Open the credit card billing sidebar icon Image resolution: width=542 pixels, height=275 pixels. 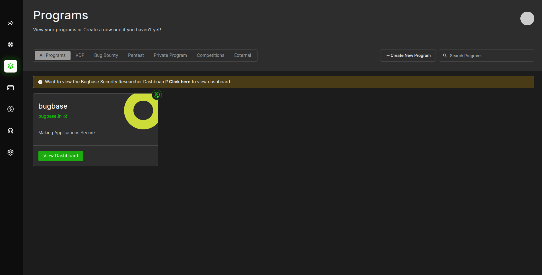(x=11, y=88)
